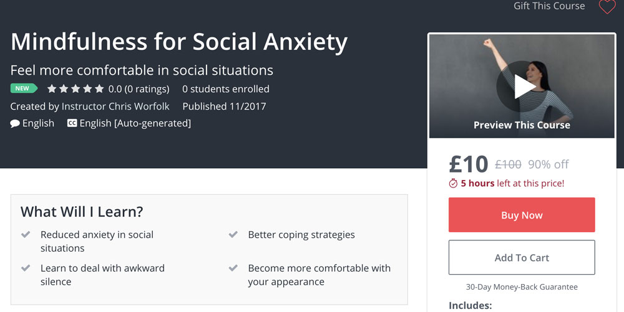This screenshot has width=624, height=312.
Task: Click checkmark beside Learn to deal with awkward silence
Action: (26, 268)
